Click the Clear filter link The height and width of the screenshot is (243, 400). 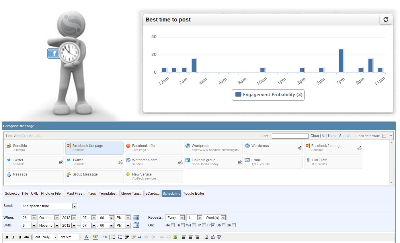point(315,136)
